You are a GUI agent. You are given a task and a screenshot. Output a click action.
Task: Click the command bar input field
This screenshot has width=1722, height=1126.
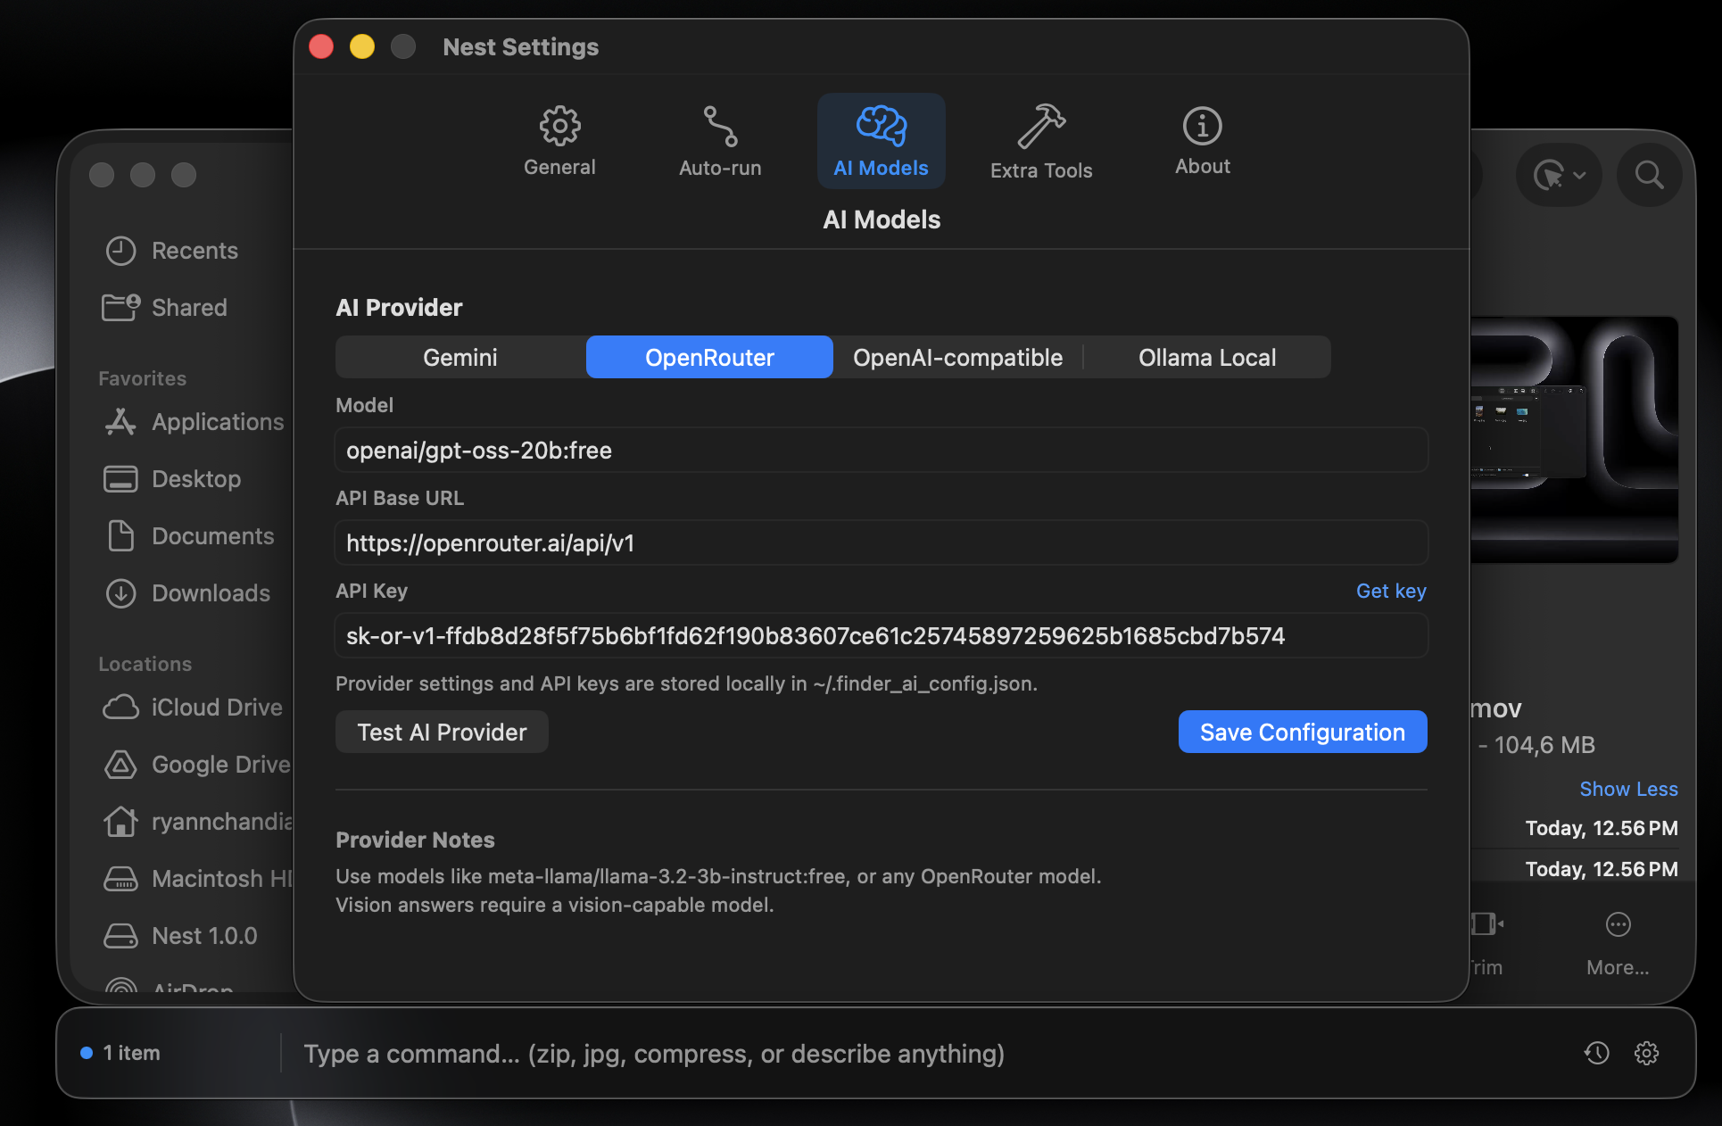click(928, 1054)
